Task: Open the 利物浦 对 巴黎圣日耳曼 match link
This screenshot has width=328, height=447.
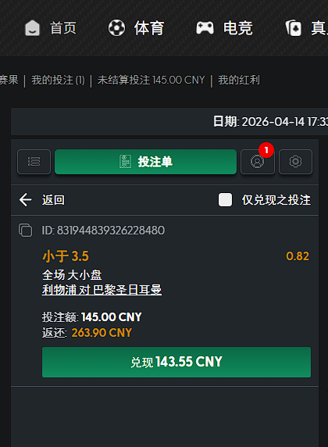Action: 102,290
